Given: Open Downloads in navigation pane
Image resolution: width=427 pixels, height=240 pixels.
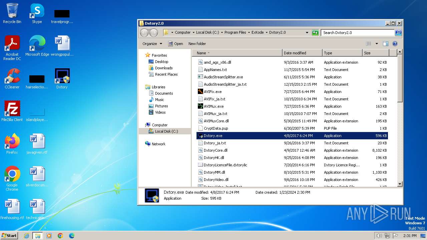Looking at the screenshot, I should 164,68.
